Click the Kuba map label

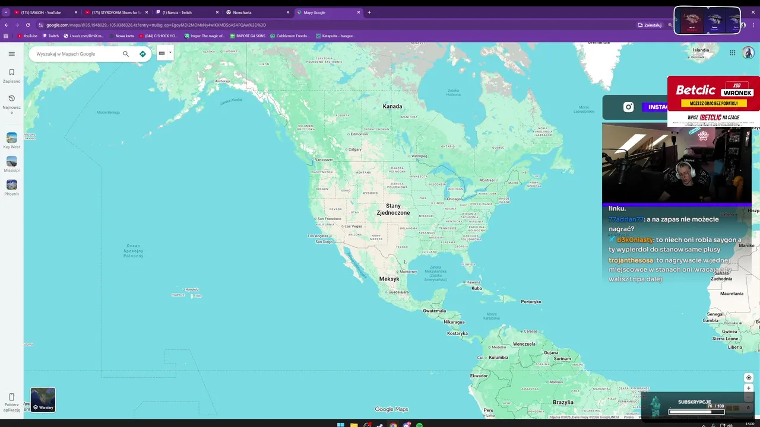pos(476,288)
